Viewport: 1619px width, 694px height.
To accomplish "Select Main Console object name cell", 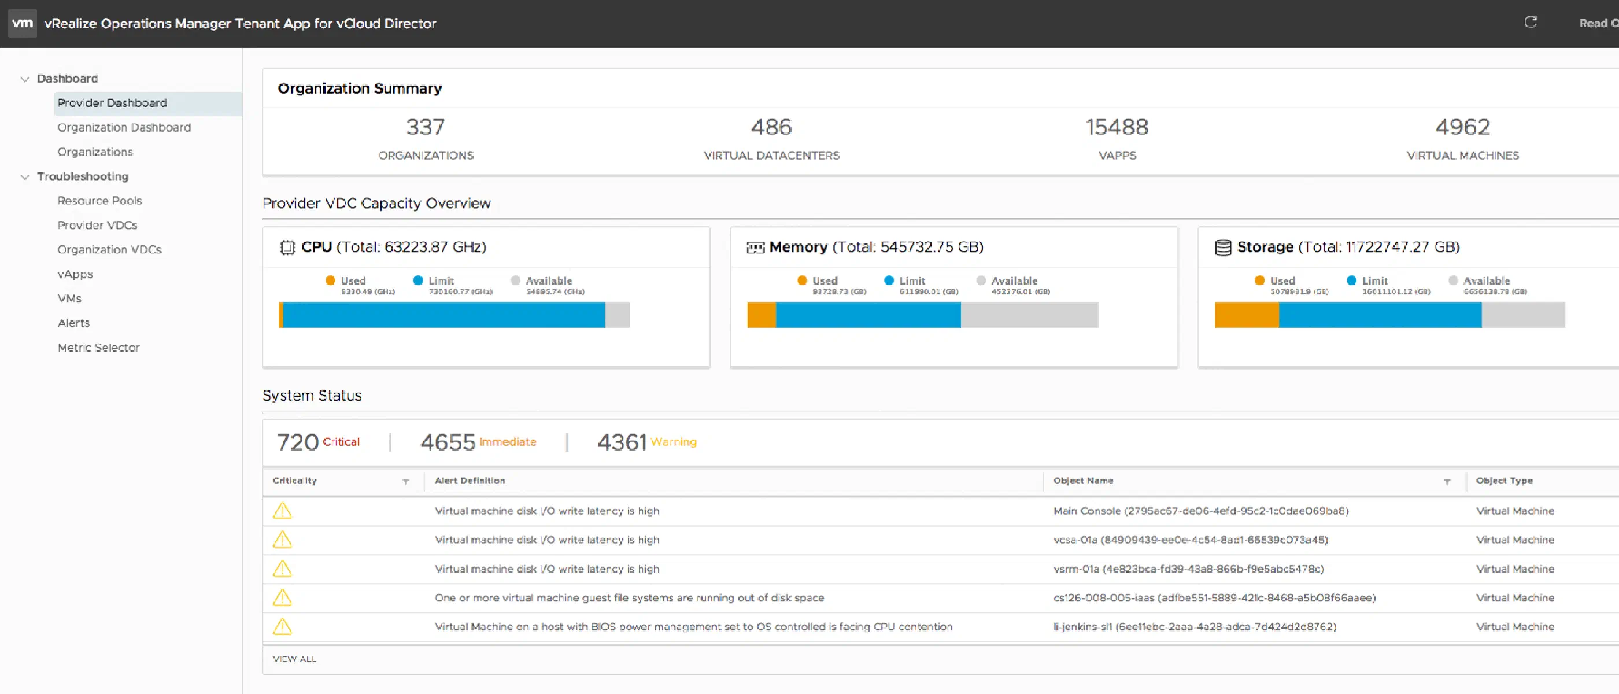I will click(1200, 511).
